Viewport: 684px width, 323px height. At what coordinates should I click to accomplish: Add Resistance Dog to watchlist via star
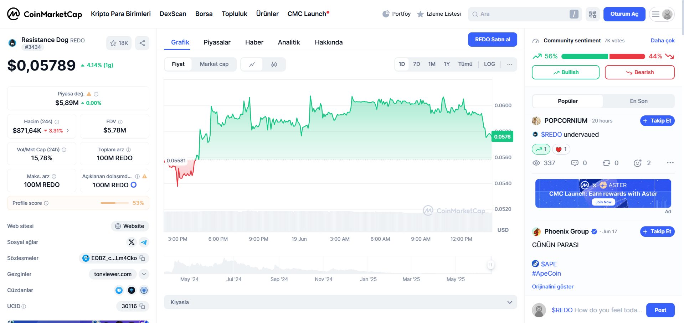point(119,43)
